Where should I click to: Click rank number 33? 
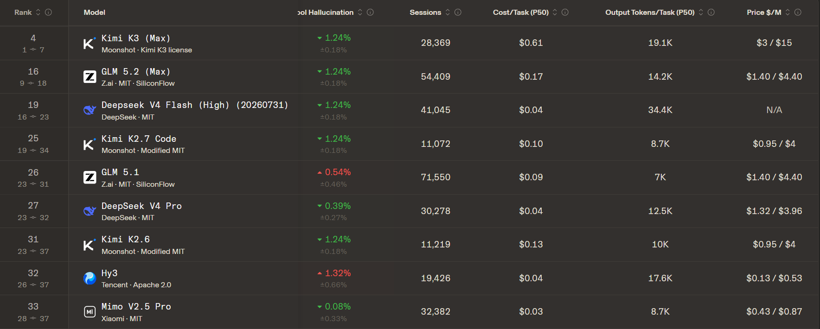pyautogui.click(x=33, y=306)
